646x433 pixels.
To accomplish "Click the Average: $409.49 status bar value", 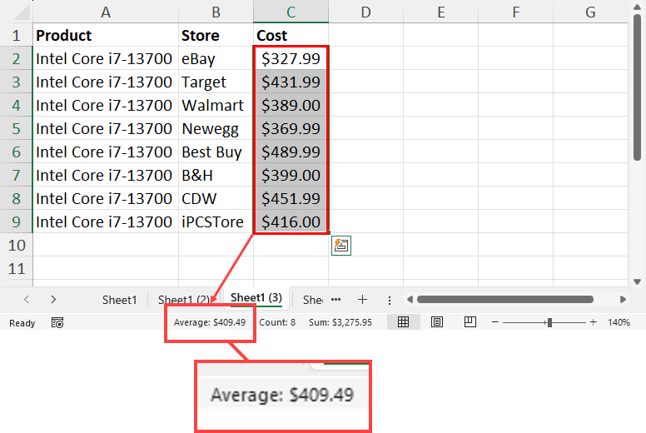I will pyautogui.click(x=210, y=322).
